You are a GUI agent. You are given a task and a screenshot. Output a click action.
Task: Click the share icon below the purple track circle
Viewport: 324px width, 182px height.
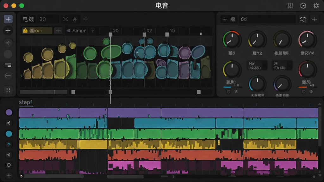[9, 123]
